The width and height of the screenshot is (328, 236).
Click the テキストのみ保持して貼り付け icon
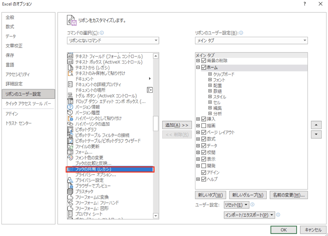pyautogui.click(x=70, y=73)
